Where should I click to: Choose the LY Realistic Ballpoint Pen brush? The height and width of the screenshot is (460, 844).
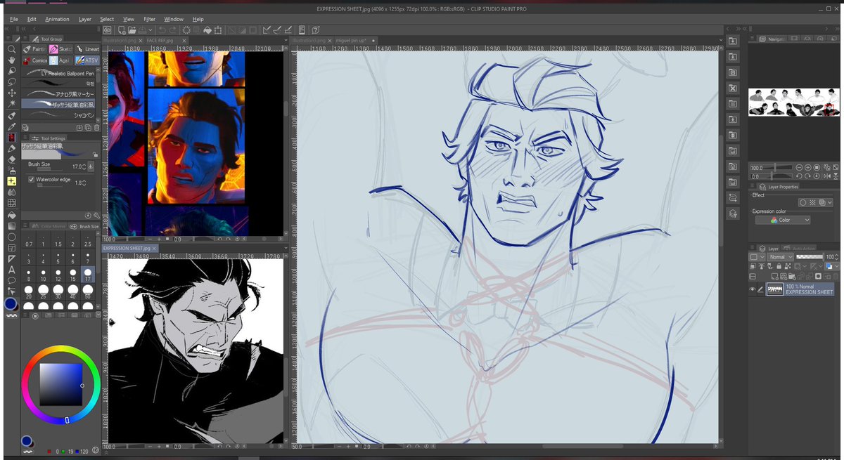[x=60, y=73]
